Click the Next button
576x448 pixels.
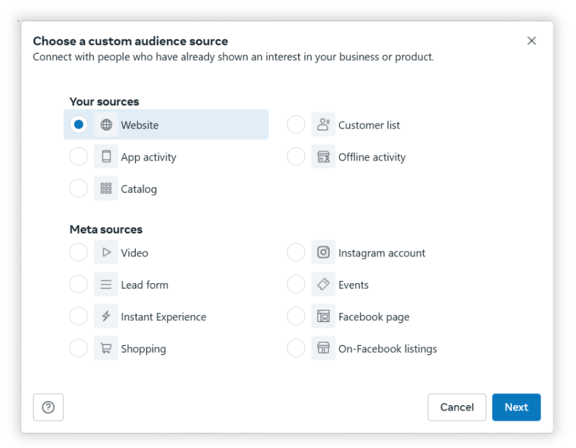pos(516,407)
